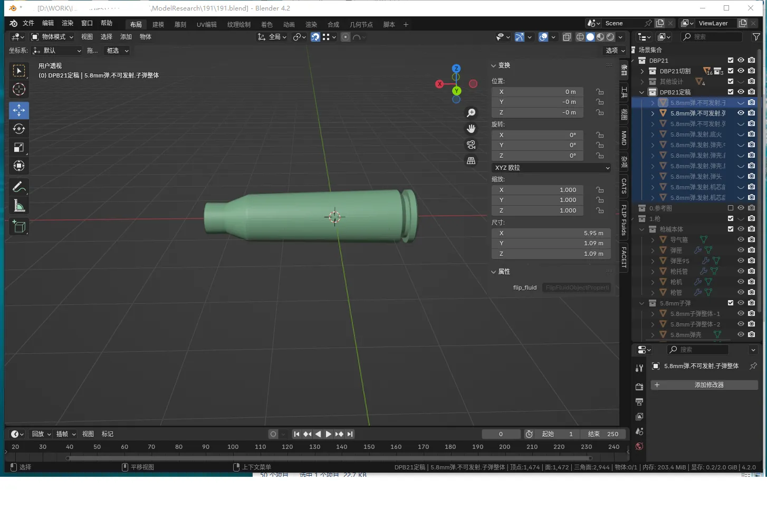Toggle camera view with the camera icon
The height and width of the screenshot is (509, 767).
tap(471, 145)
